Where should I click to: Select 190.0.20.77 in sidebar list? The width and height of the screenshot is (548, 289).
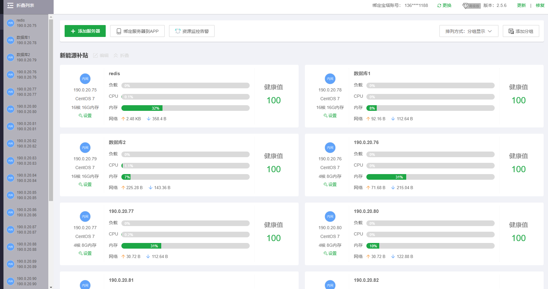[26, 92]
